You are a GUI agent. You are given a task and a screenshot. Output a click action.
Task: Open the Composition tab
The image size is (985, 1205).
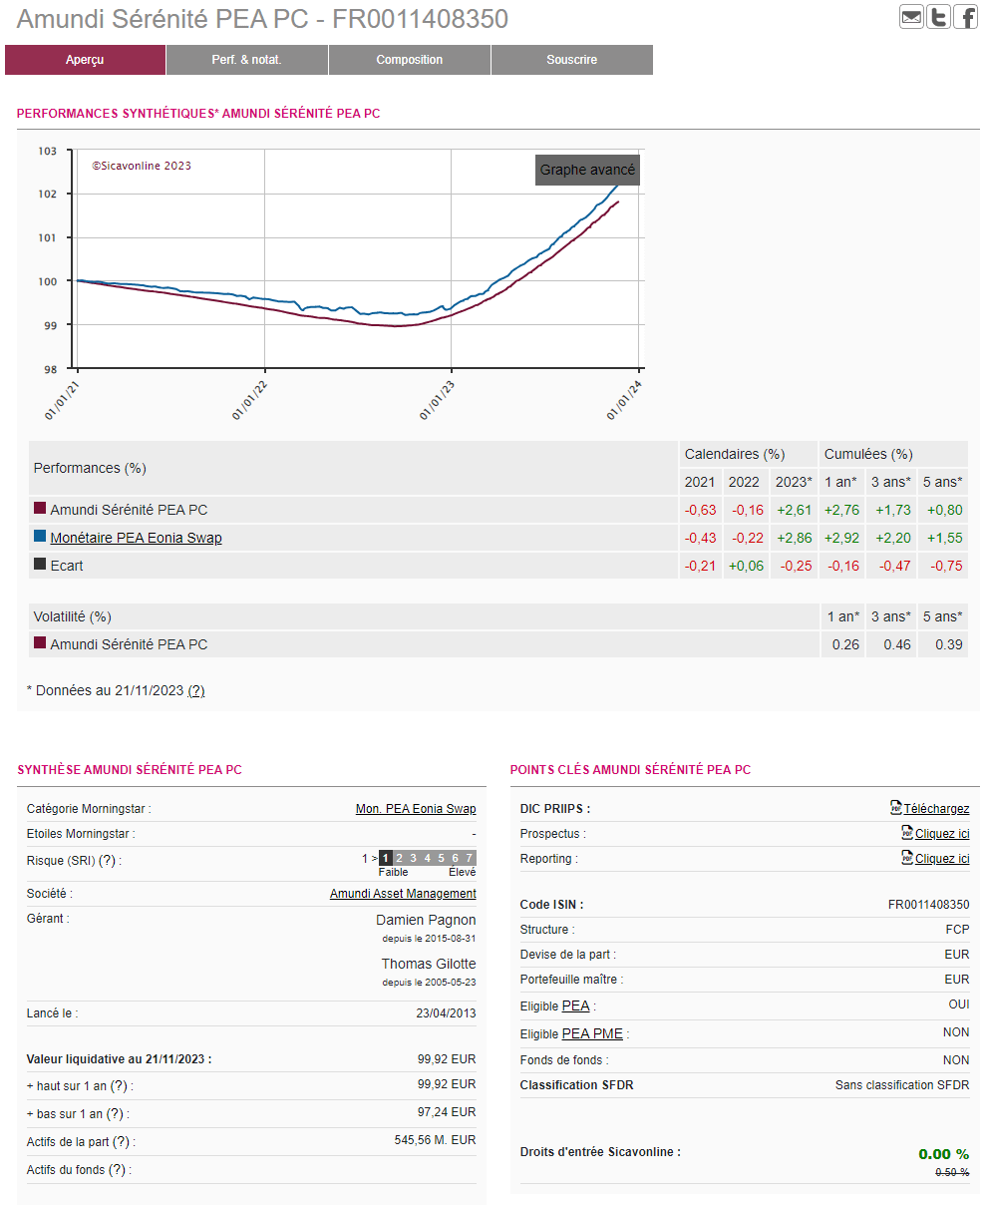point(409,60)
